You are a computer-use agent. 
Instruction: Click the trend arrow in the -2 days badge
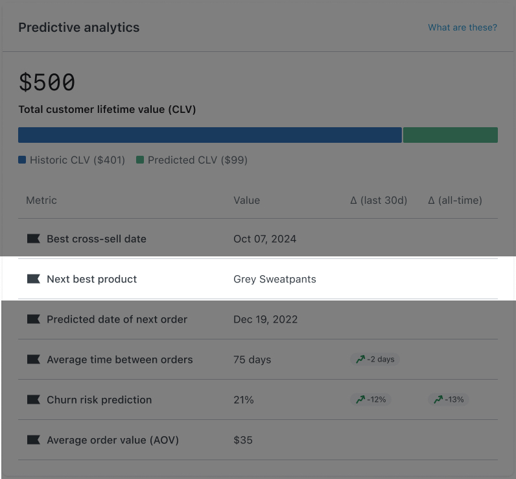coord(360,359)
